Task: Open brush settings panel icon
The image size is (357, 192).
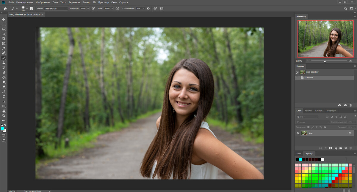Action: (x=32, y=9)
